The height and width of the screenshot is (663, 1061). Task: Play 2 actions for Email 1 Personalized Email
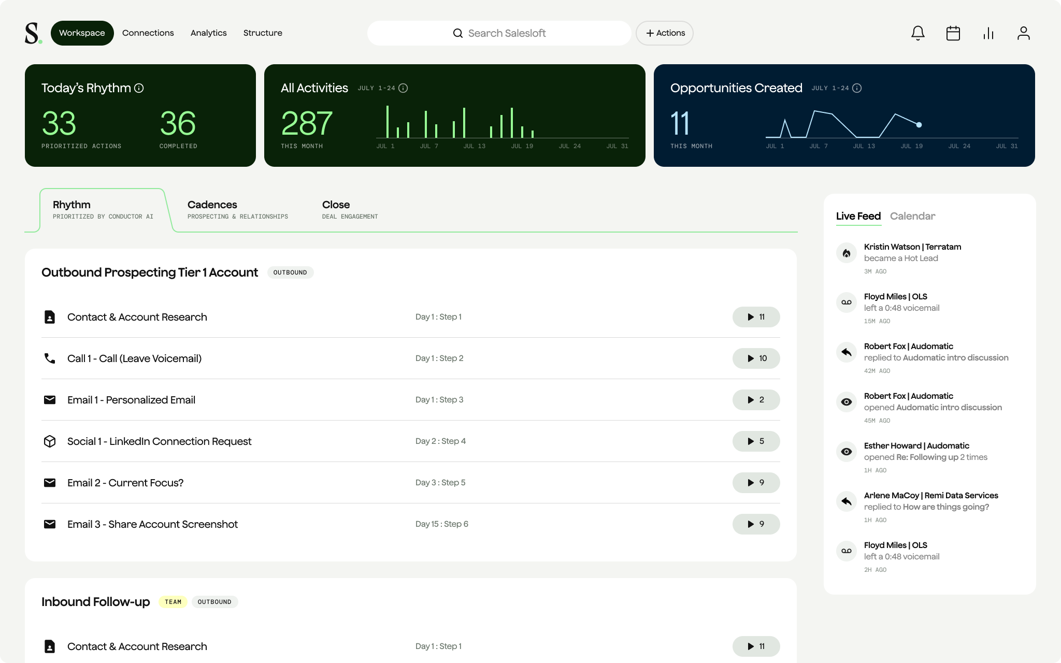756,400
